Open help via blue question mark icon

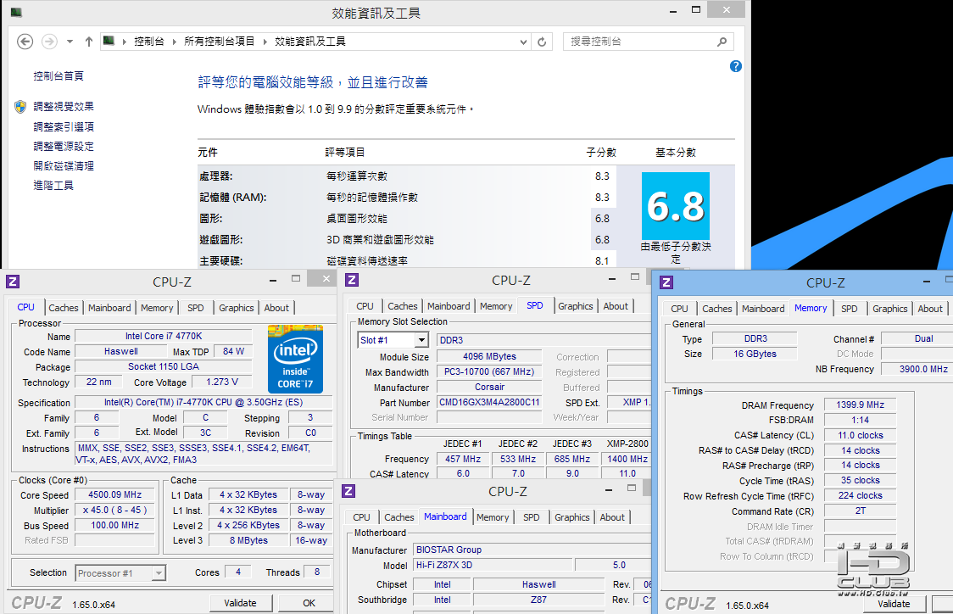[x=735, y=66]
